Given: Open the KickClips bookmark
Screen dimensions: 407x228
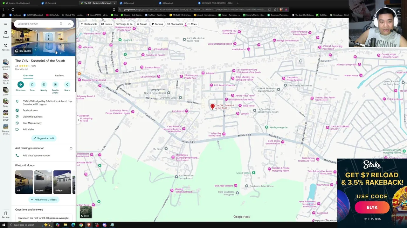Looking at the screenshot, I should (322, 15).
